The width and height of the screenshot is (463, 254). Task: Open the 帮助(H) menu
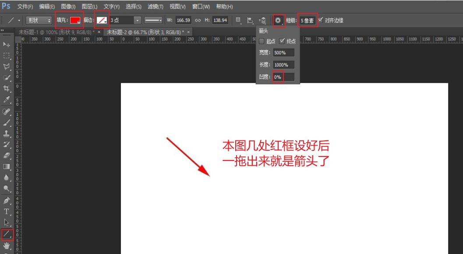[x=224, y=7]
